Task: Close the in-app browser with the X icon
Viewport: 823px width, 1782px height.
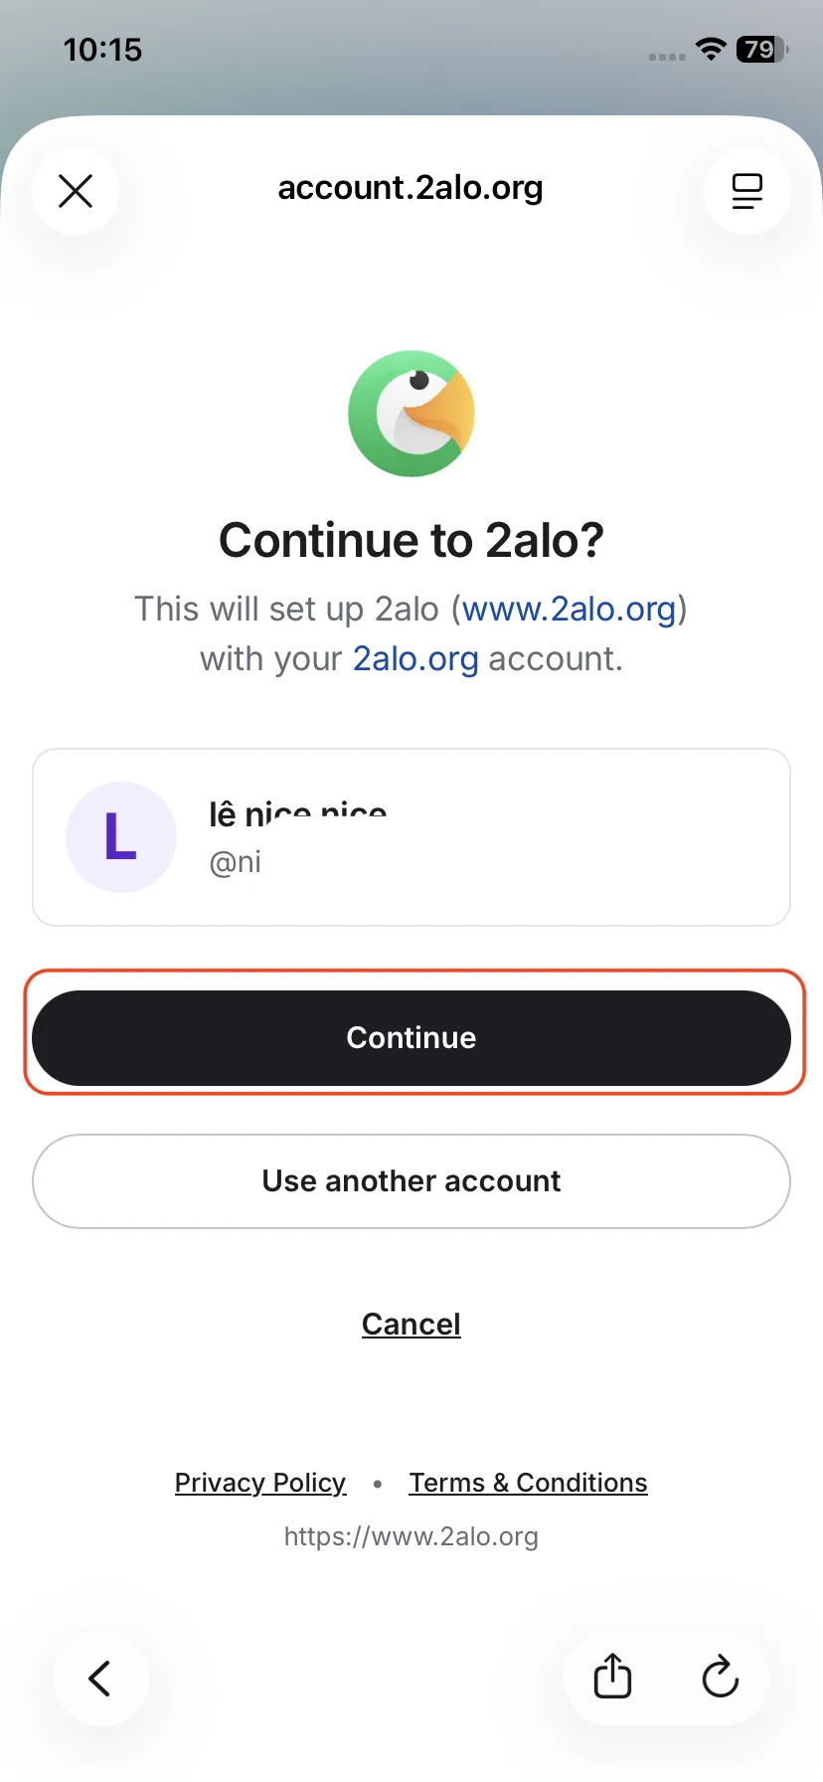Action: click(75, 191)
